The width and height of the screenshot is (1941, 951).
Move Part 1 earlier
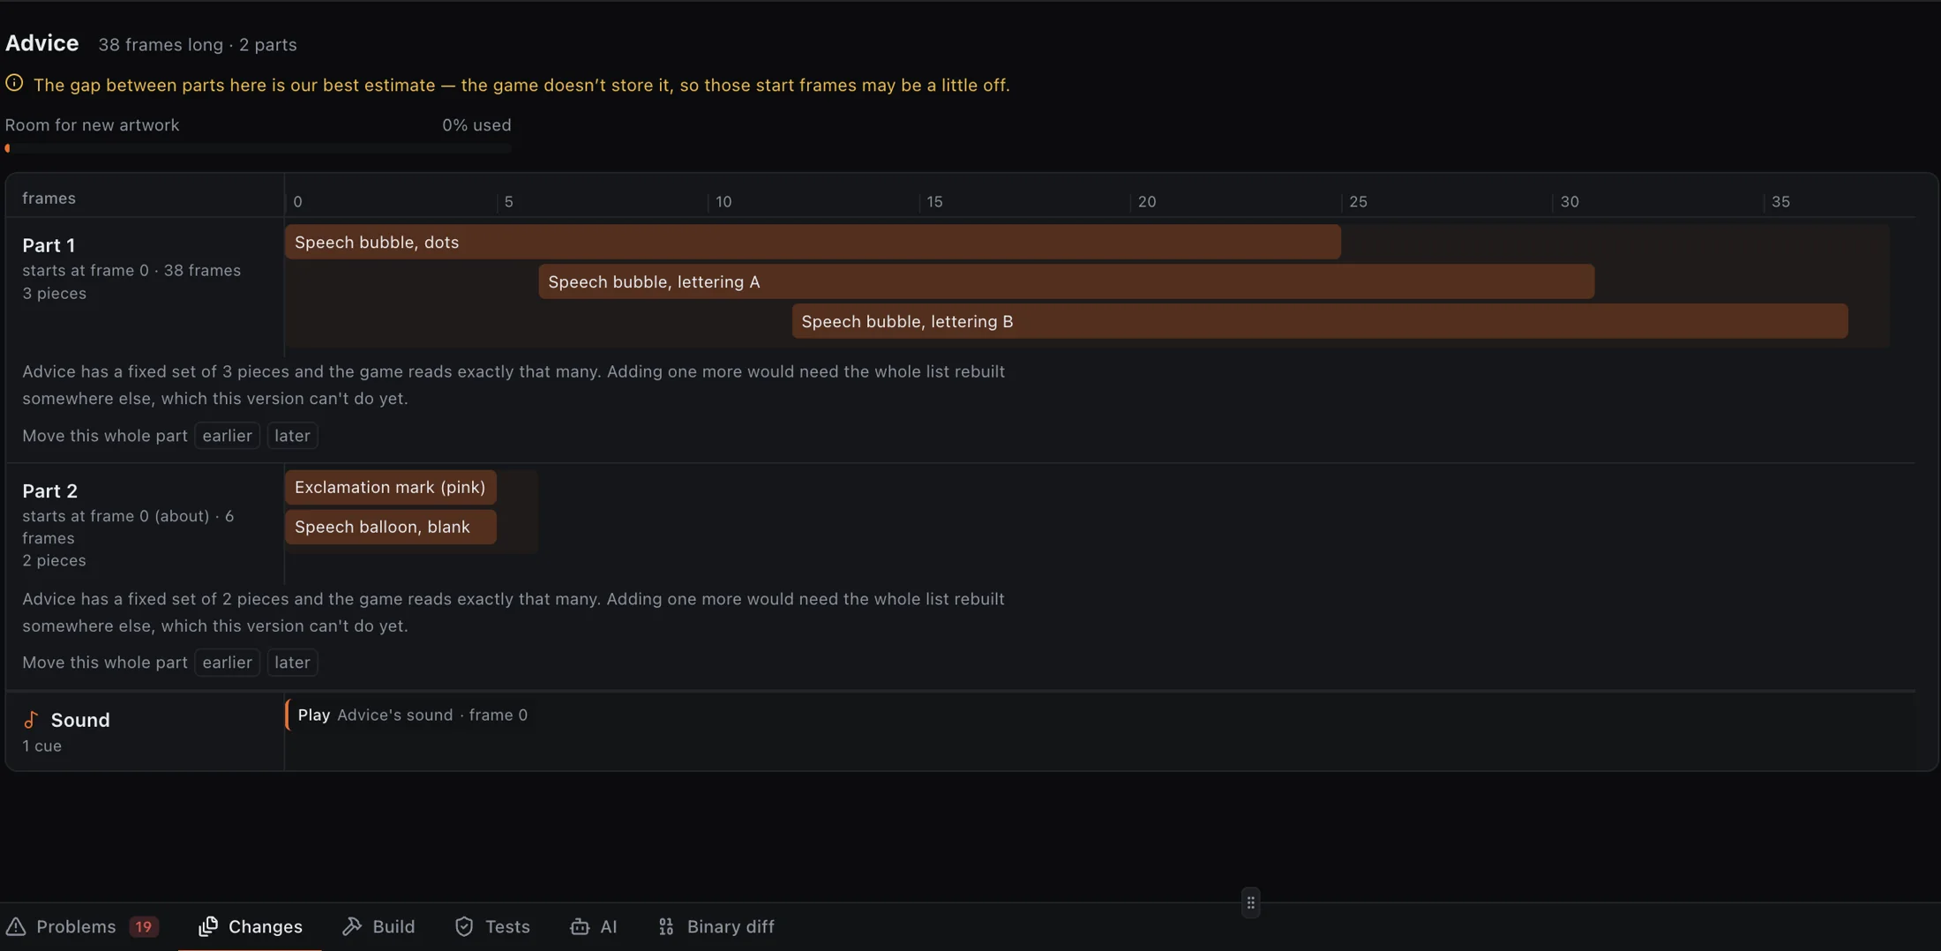[227, 436]
